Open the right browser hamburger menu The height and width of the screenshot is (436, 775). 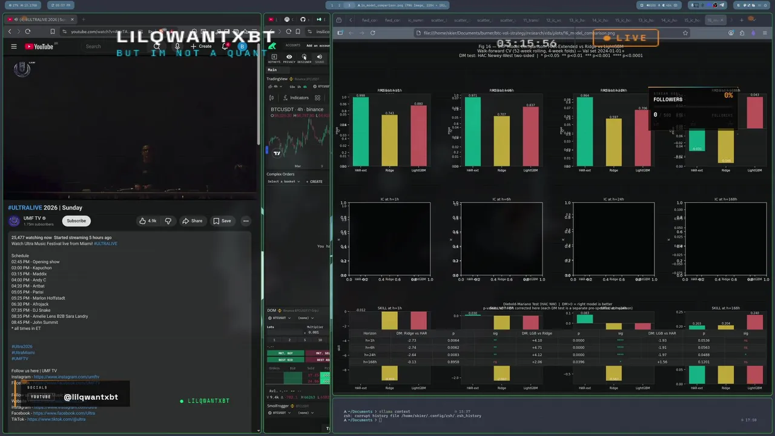[x=763, y=33]
